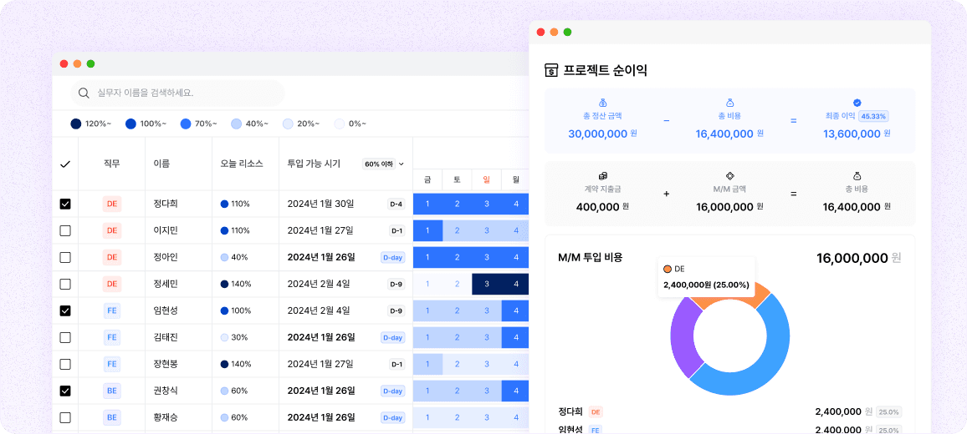This screenshot has height=434, width=967.
Task: Select the 이름 column header
Action: pos(161,164)
